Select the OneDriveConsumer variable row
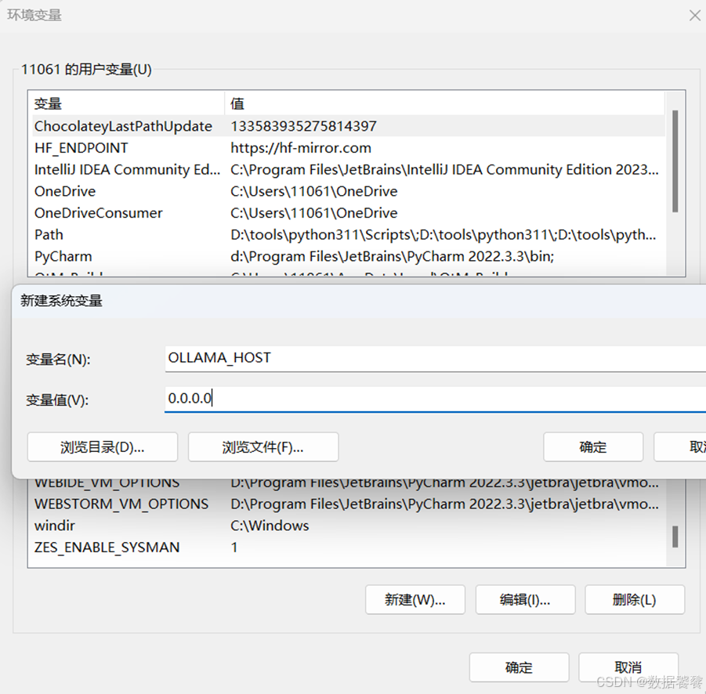Screen dimensions: 706x694 [349, 213]
